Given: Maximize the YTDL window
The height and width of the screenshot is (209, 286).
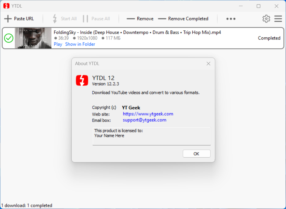Looking at the screenshot, I should click(x=259, y=6).
